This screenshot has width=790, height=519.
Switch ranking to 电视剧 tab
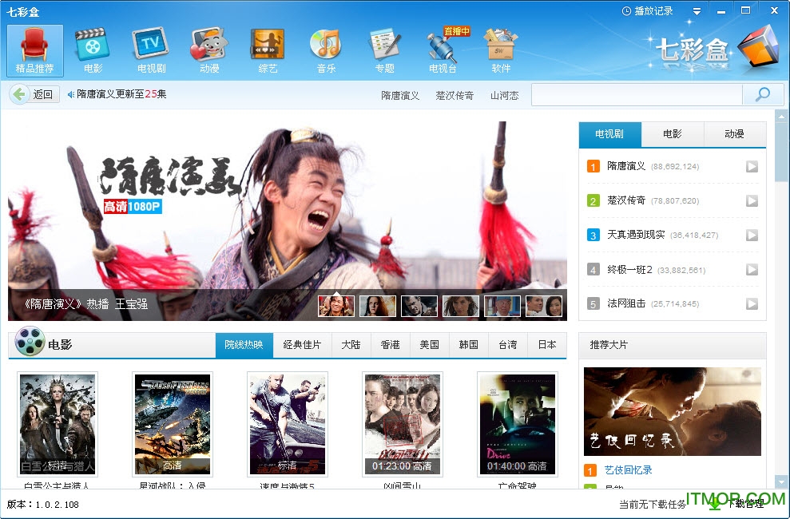tap(610, 134)
